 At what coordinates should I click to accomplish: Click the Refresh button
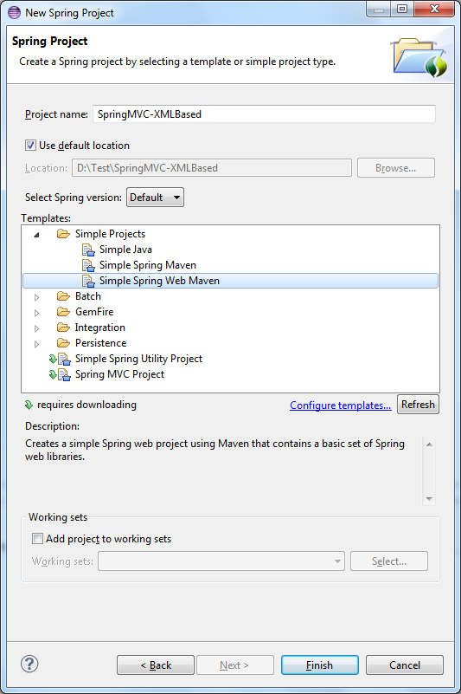pyautogui.click(x=418, y=404)
